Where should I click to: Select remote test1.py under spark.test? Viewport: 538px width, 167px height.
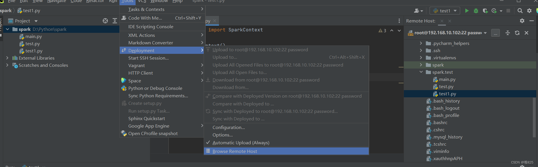(447, 94)
